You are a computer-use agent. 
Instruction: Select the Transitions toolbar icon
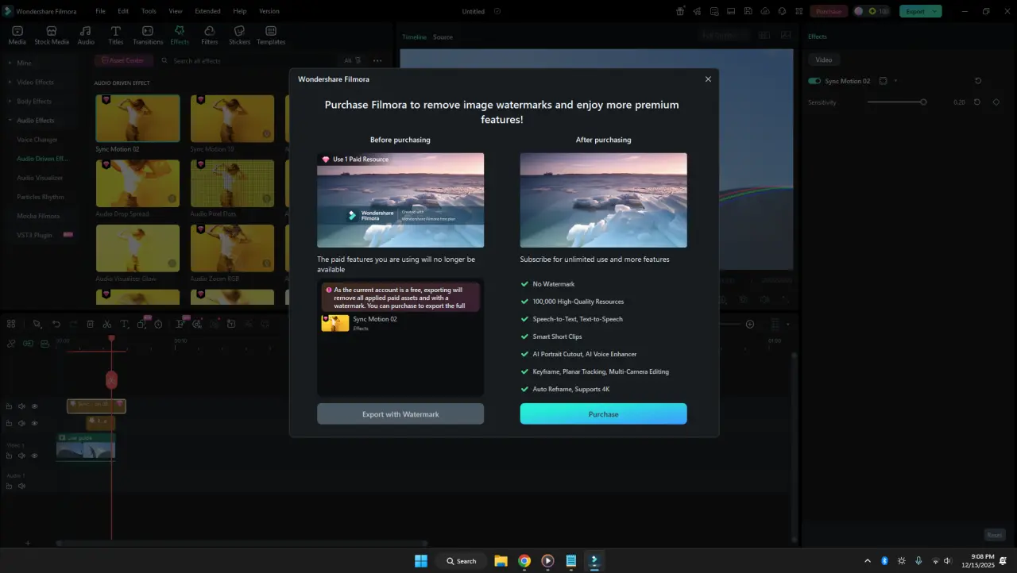pyautogui.click(x=148, y=35)
